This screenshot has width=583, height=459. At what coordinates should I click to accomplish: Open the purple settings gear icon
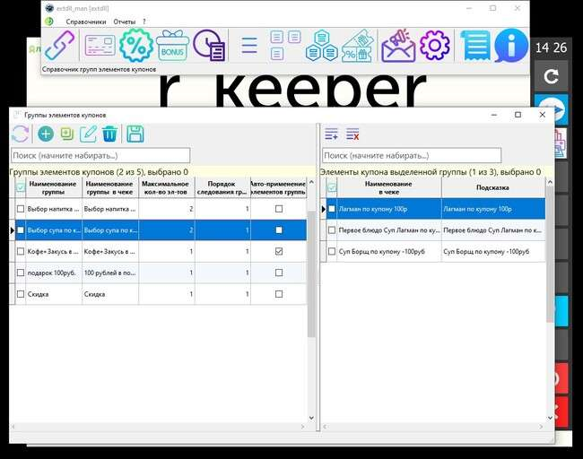434,45
